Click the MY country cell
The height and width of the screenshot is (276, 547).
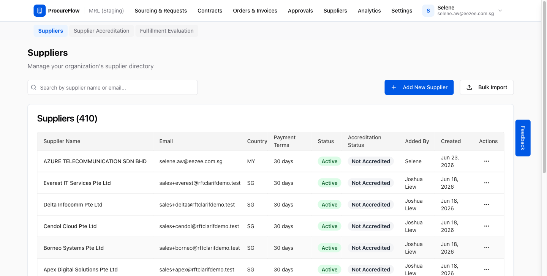click(x=251, y=161)
